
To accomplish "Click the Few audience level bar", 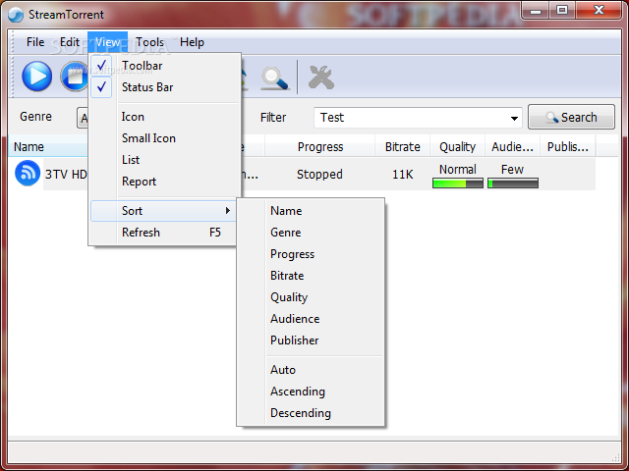I will click(x=513, y=183).
